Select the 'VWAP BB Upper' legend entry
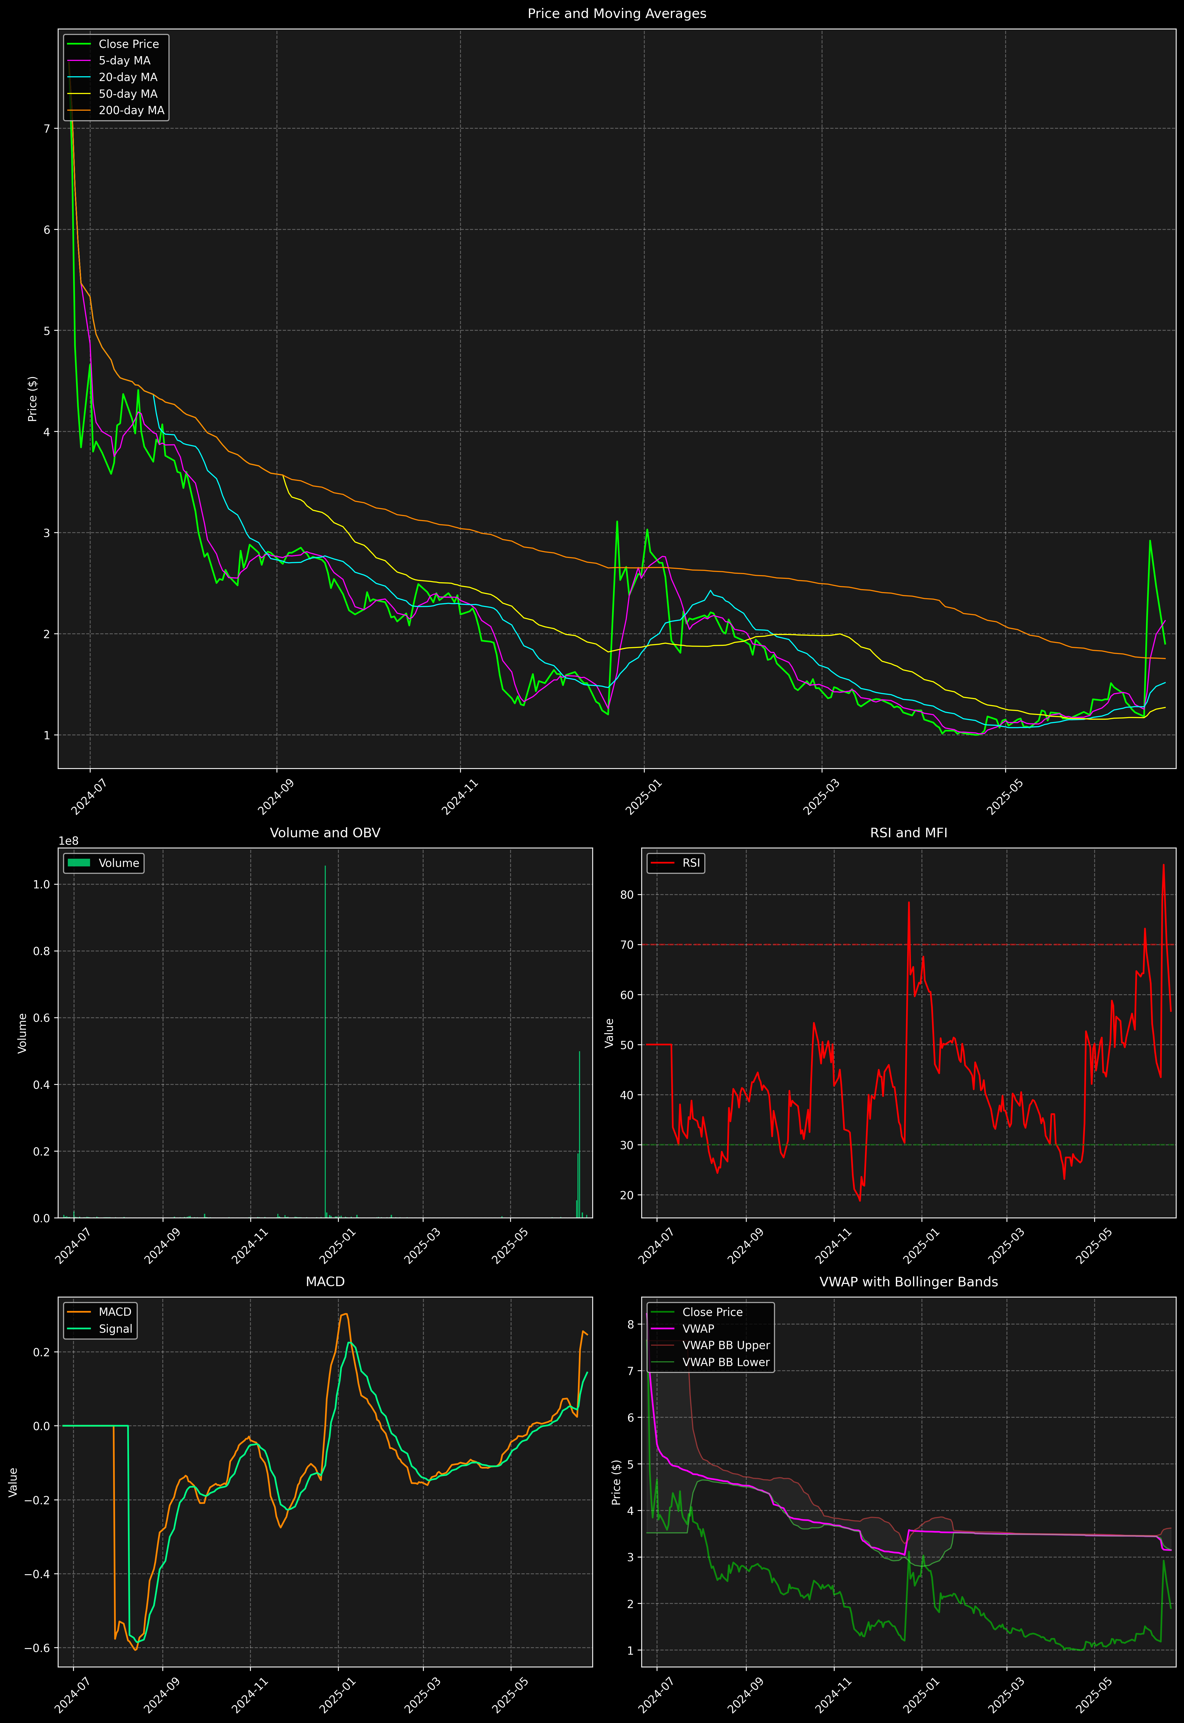The height and width of the screenshot is (1723, 1184). tap(726, 1346)
